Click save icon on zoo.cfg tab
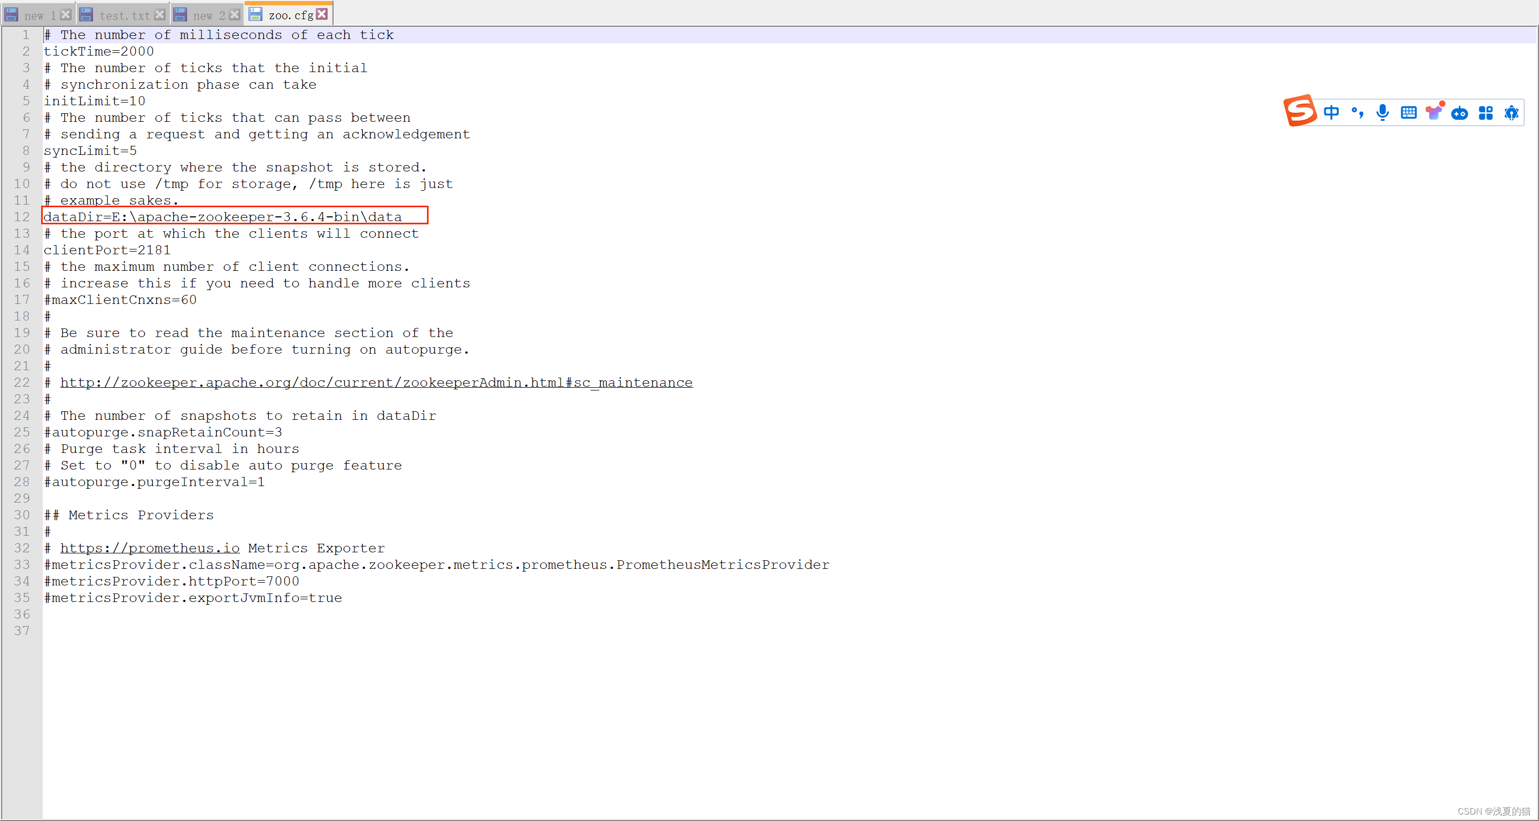This screenshot has width=1539, height=821. point(256,14)
